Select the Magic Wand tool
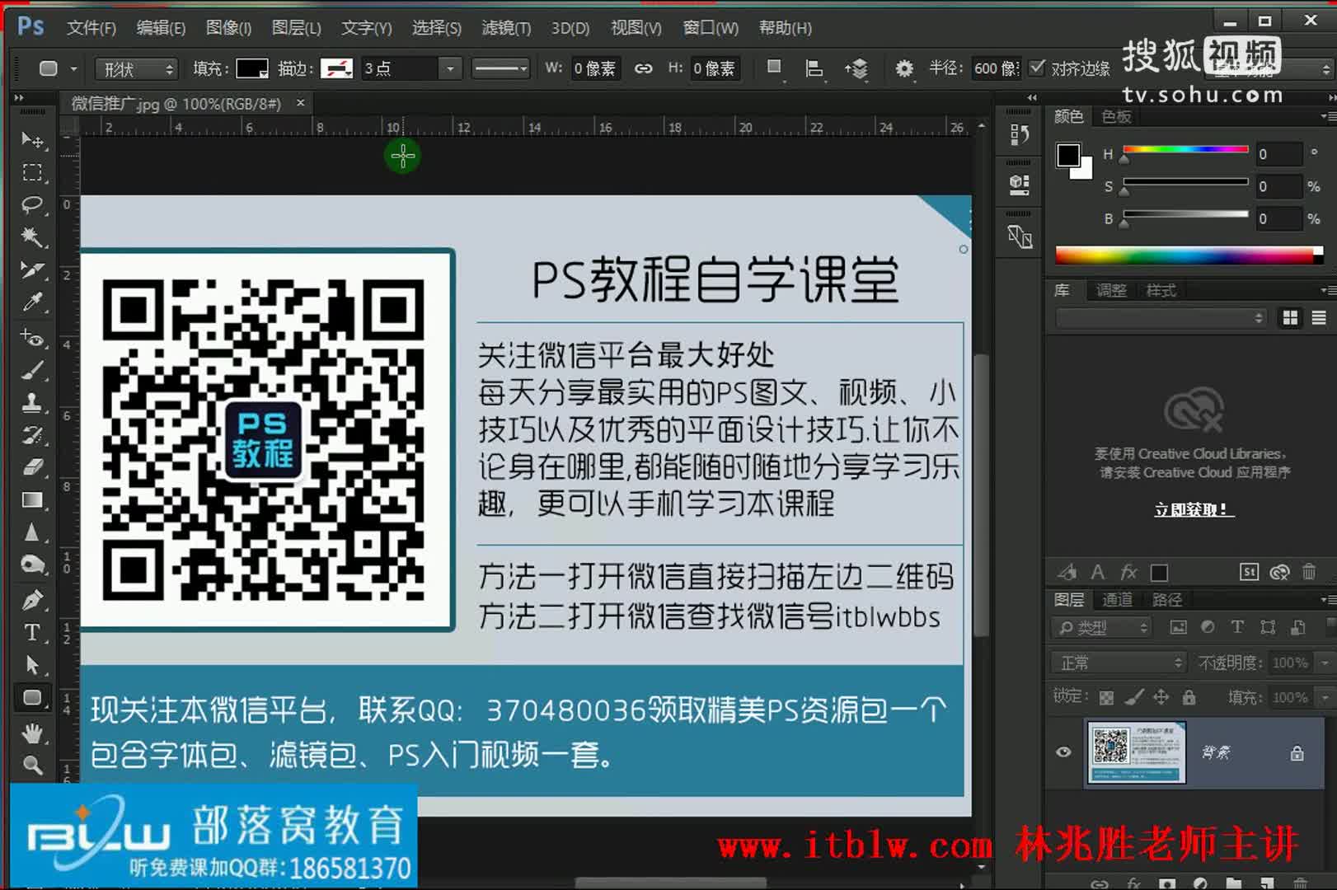The height and width of the screenshot is (890, 1337). click(33, 237)
